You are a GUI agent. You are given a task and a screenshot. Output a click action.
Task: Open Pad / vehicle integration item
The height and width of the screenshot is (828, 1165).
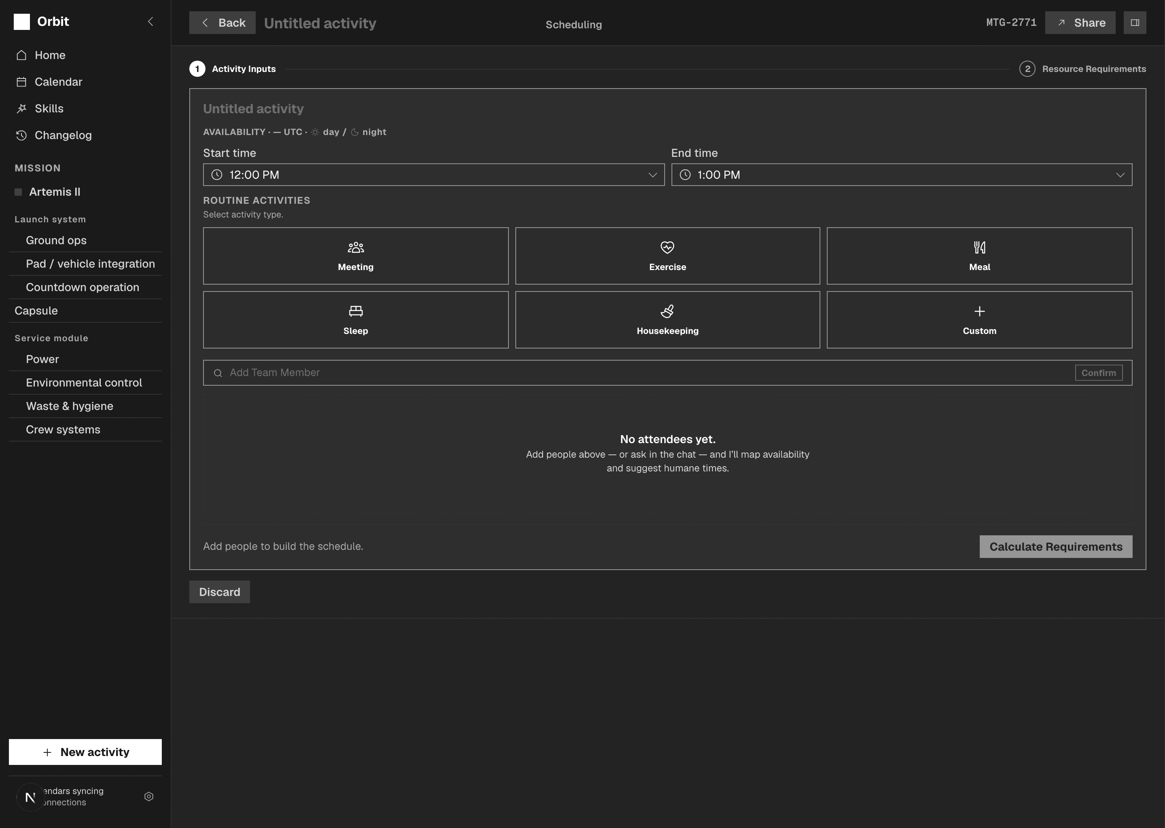click(x=85, y=264)
